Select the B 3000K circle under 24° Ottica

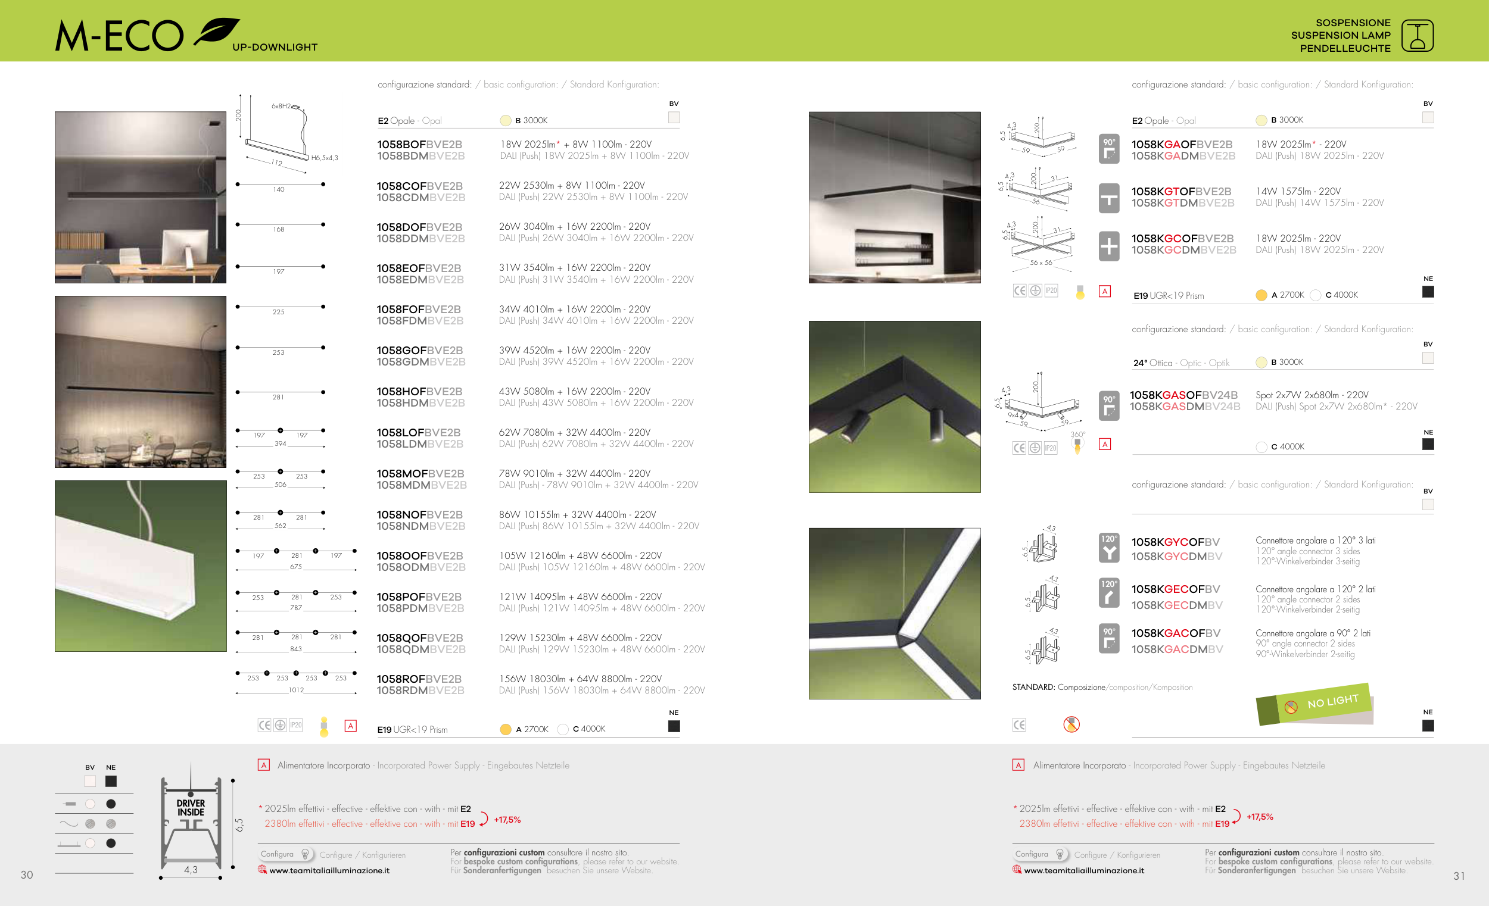click(1261, 363)
